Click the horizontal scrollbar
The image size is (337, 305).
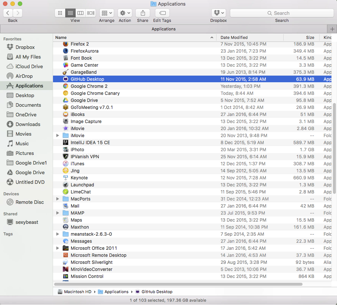178,284
